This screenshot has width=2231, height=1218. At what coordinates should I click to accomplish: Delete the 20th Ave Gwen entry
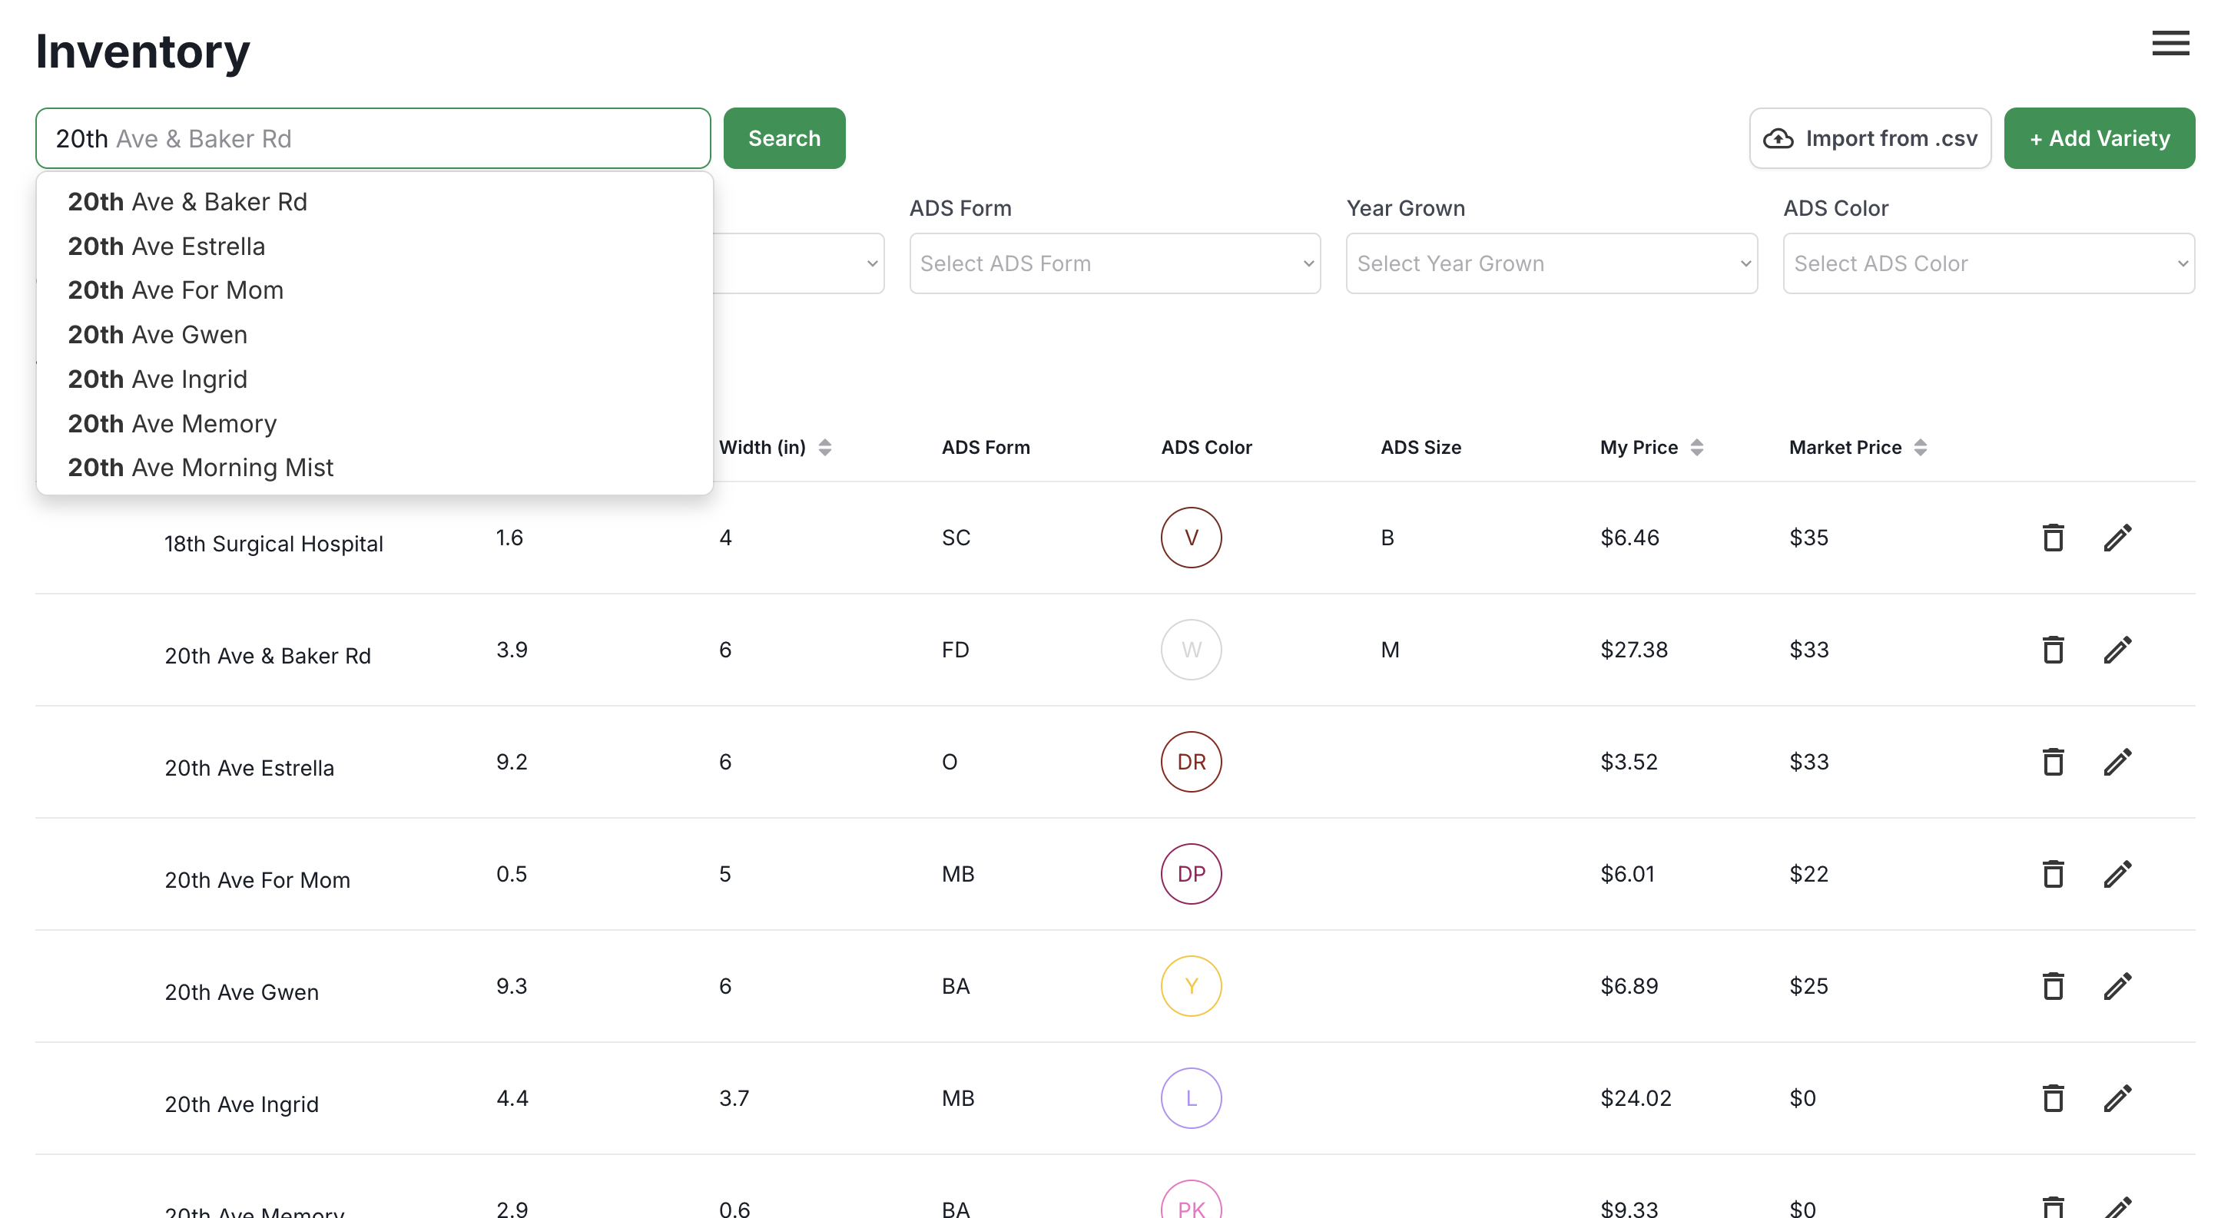2053,986
